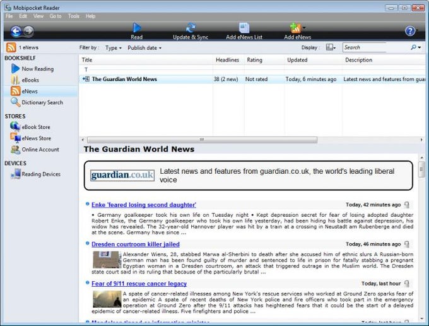Click the Dresden article thumbnail image
Viewport: 429px width, 326px height.
point(107,260)
